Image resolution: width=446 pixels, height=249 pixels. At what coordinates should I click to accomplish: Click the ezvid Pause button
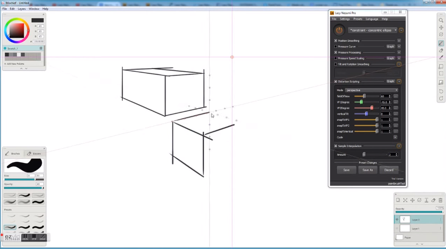pos(25,237)
